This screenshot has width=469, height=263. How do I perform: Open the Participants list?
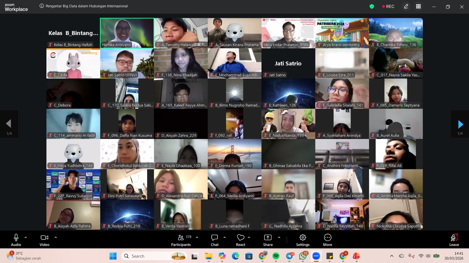coord(181,240)
